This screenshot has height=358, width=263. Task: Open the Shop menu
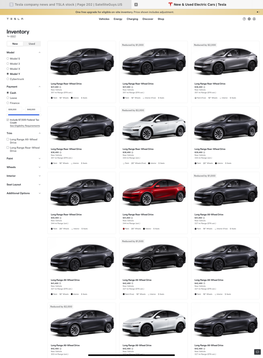(x=161, y=19)
